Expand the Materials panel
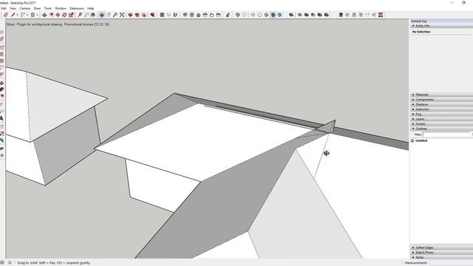 click(x=441, y=95)
